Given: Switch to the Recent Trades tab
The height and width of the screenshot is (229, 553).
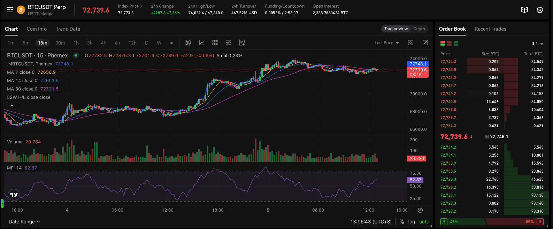Looking at the screenshot, I should coord(490,29).
